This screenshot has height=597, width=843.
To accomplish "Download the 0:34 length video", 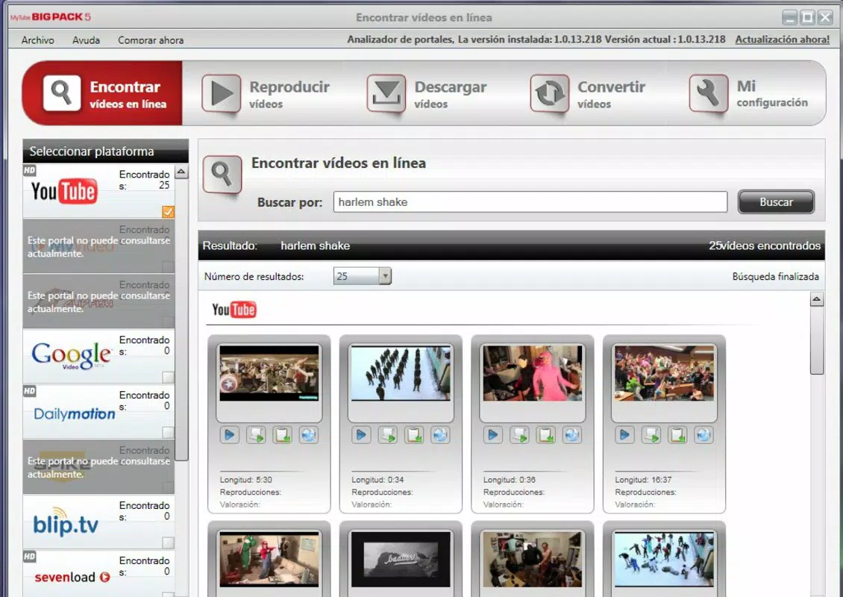I will click(x=388, y=434).
